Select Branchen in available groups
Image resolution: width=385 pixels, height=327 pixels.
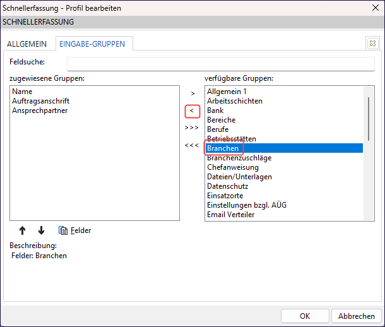coord(223,148)
